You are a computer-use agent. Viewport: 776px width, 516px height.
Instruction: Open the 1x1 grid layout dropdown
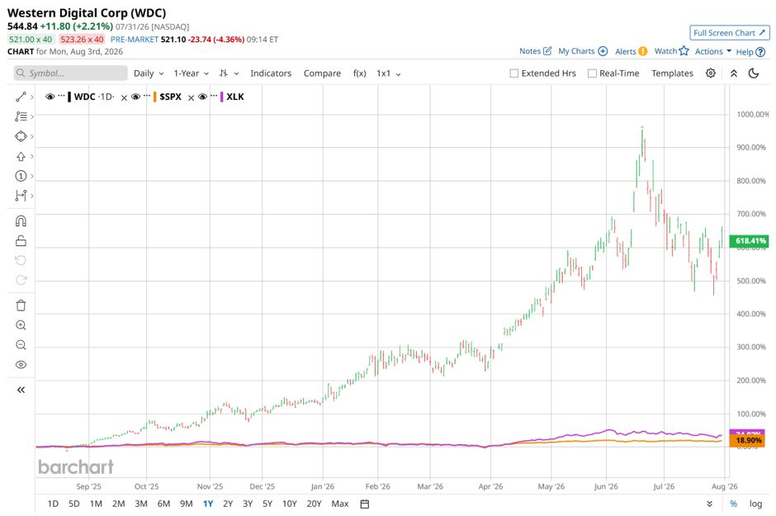click(389, 73)
